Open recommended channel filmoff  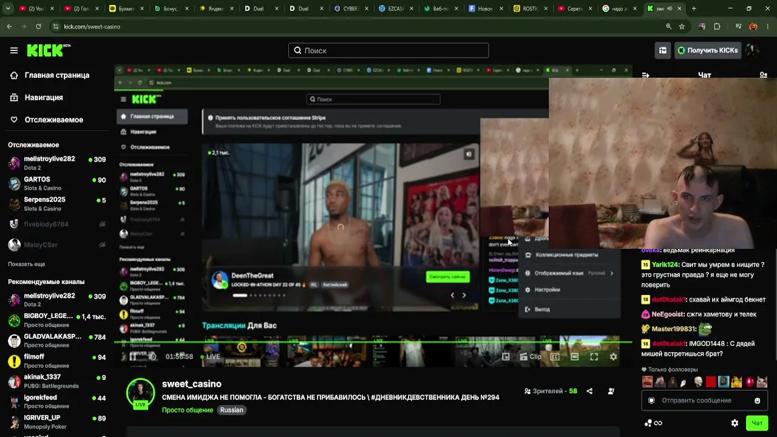(x=57, y=361)
